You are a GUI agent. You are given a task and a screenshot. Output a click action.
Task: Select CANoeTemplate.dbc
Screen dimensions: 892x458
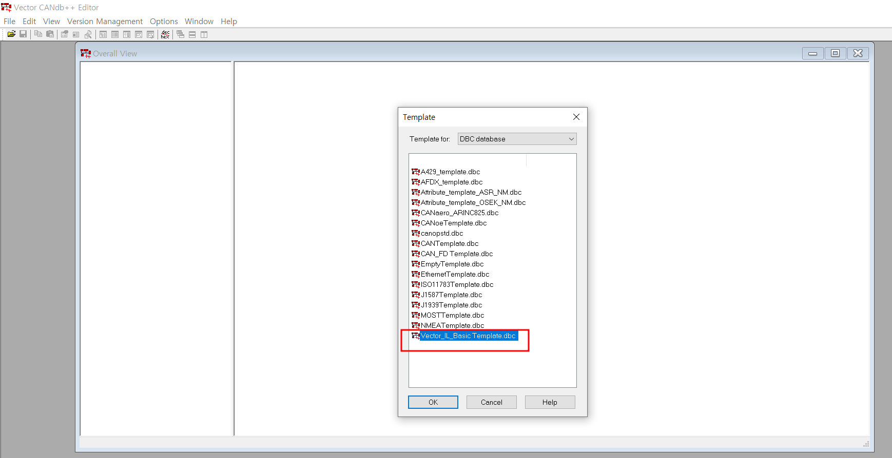coord(454,223)
